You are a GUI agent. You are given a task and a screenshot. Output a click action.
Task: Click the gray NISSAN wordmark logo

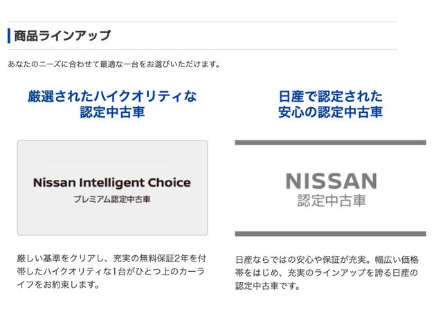click(x=331, y=181)
